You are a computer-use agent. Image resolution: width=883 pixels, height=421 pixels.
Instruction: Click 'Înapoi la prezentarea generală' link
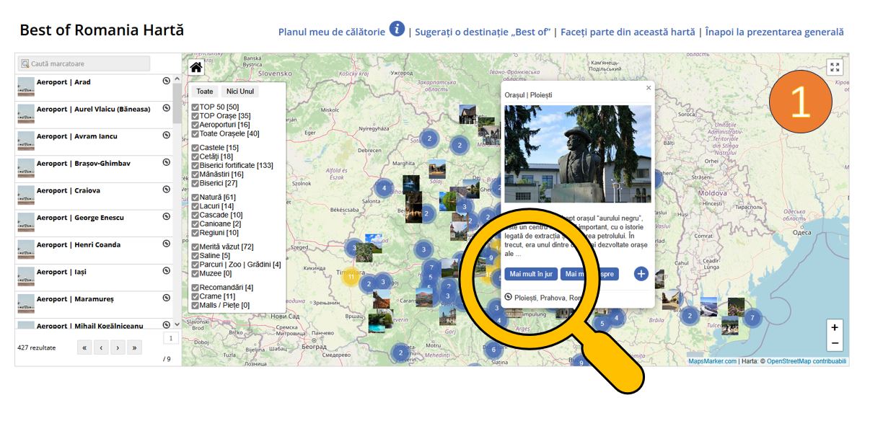click(x=774, y=32)
